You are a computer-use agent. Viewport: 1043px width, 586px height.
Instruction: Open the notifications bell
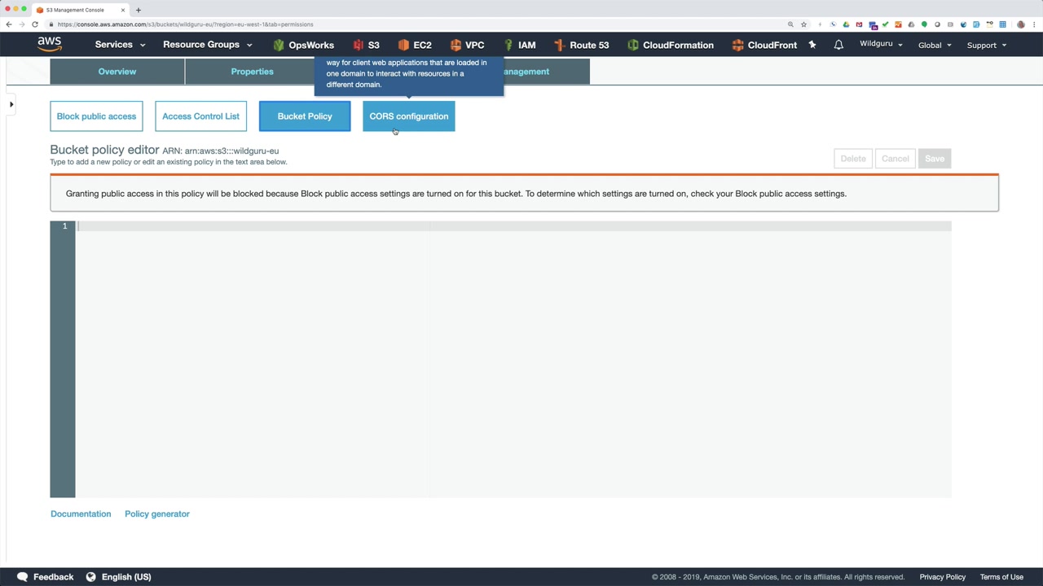pos(838,45)
